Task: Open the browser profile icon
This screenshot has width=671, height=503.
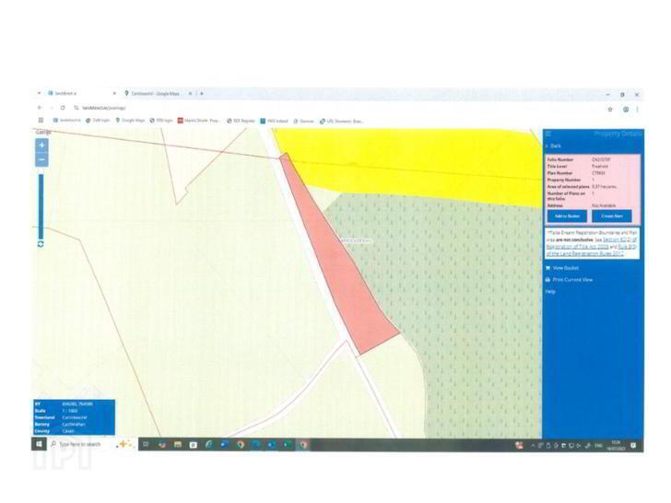Action: click(x=626, y=110)
